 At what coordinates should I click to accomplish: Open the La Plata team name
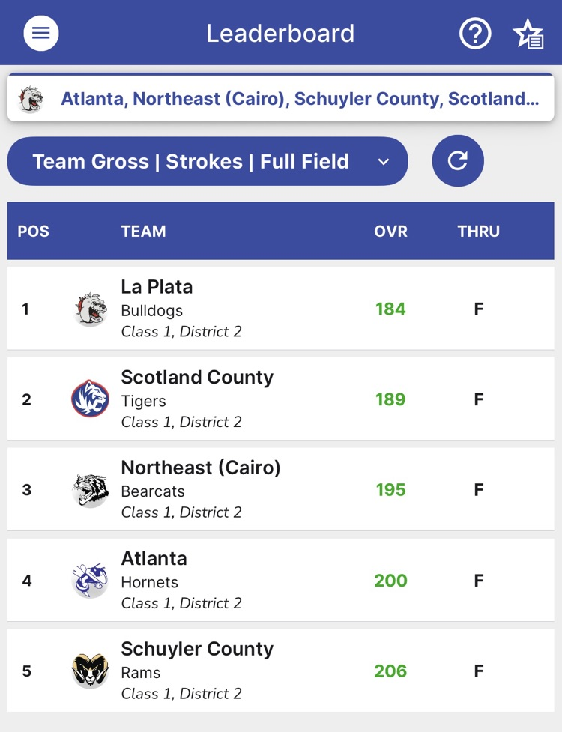[157, 287]
